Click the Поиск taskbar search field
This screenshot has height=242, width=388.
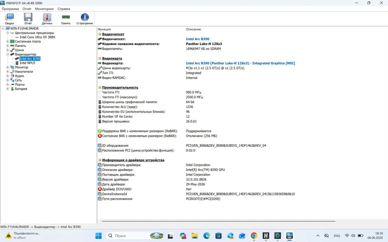(x=135, y=236)
